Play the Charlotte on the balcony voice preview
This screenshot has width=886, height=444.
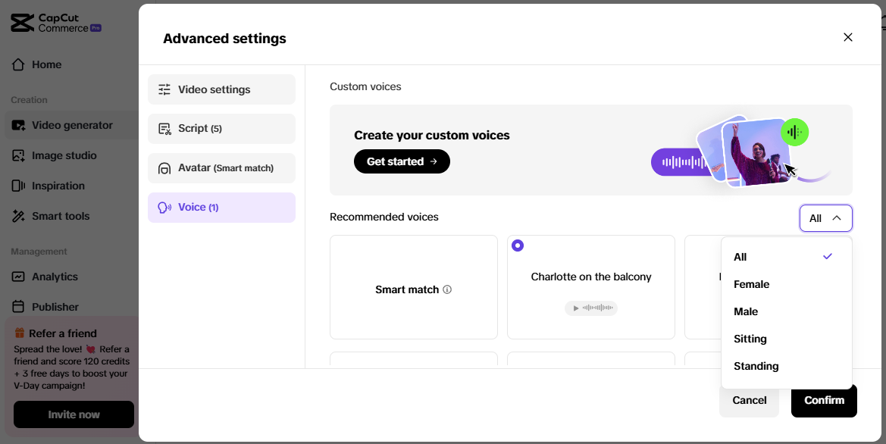click(591, 308)
